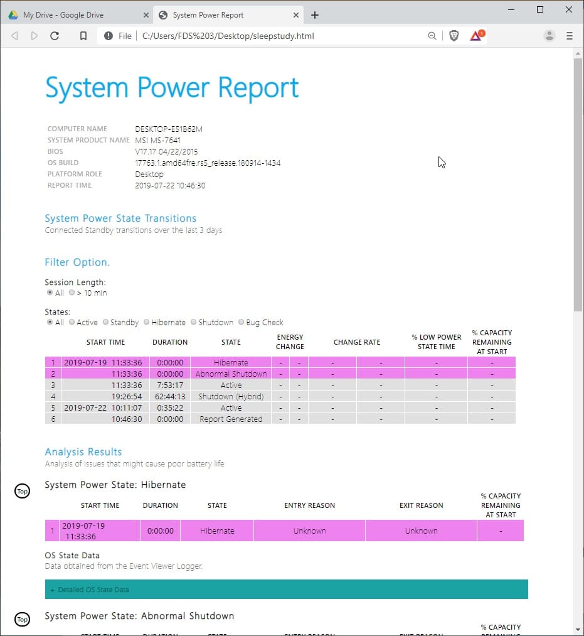Viewport: 584px width, 636px height.
Task: Open row 1 Hibernate in transitions table
Action: (x=280, y=362)
